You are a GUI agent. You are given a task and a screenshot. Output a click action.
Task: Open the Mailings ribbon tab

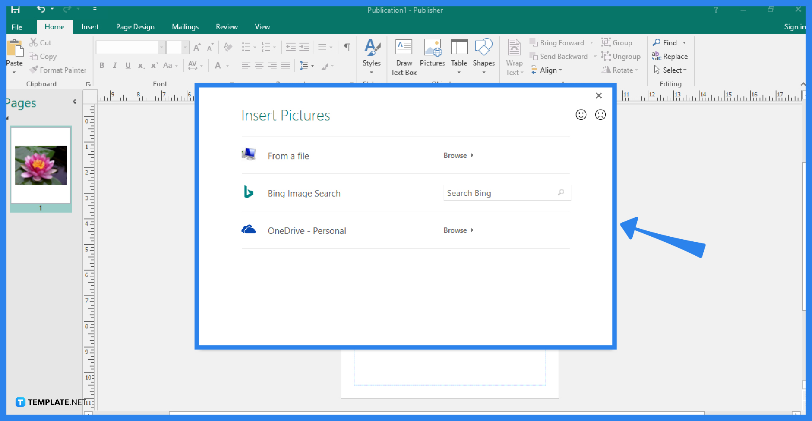(185, 26)
